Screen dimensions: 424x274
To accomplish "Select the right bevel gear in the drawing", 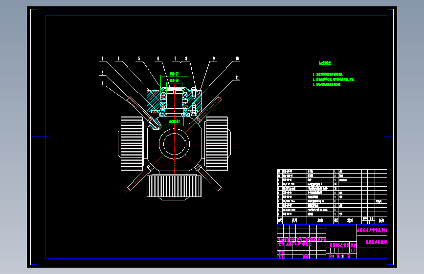I will click(218, 143).
